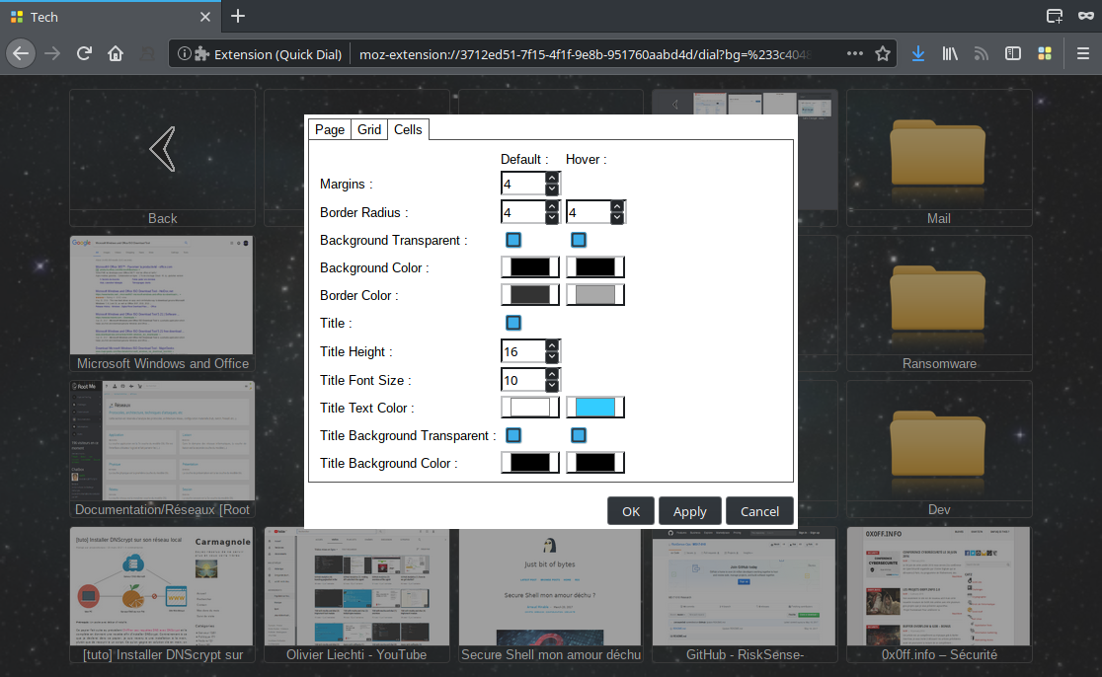Switch to the Grid tab
The image size is (1102, 677).
[369, 129]
